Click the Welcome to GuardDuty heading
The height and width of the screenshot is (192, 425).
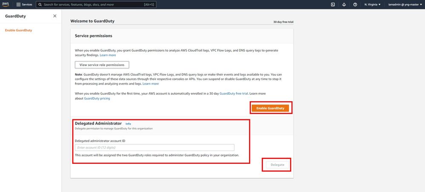92,21
